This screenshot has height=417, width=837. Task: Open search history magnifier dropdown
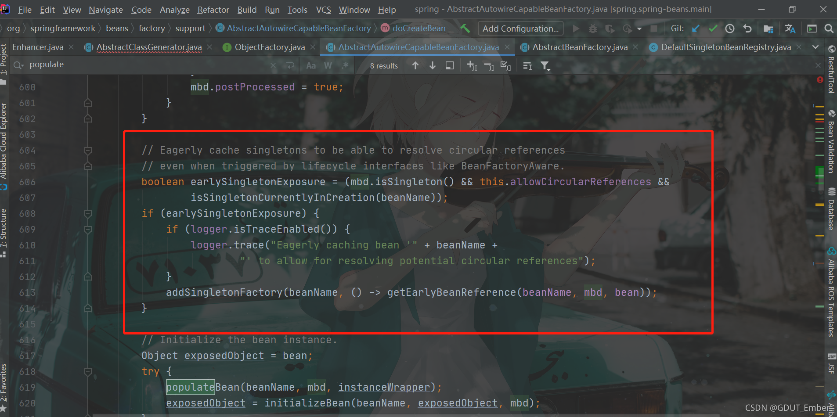[x=19, y=65]
